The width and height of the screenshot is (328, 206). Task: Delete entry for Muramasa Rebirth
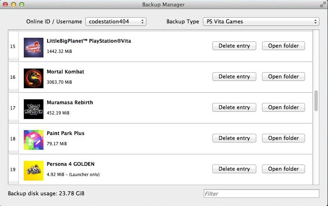pyautogui.click(x=234, y=108)
